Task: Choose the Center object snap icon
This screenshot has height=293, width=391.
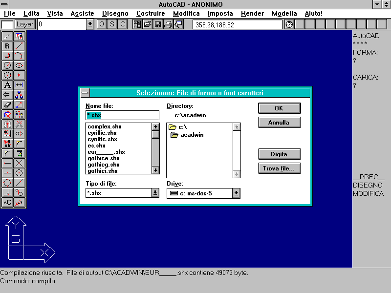Action: (19, 173)
